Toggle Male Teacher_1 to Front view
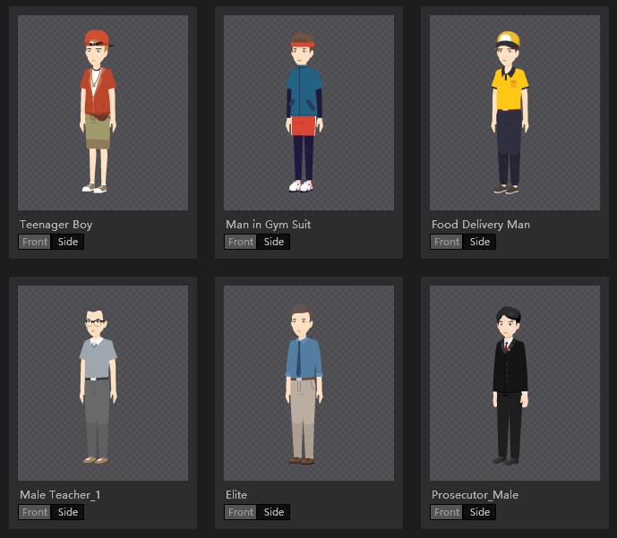The width and height of the screenshot is (617, 538). 35,512
